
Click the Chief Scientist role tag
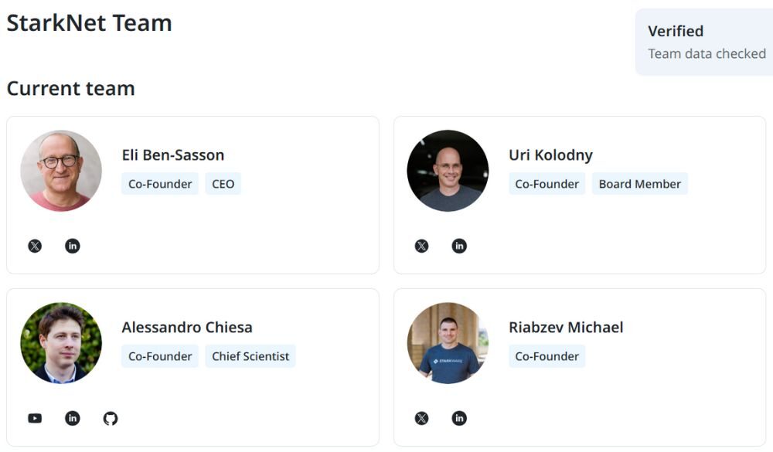point(250,356)
